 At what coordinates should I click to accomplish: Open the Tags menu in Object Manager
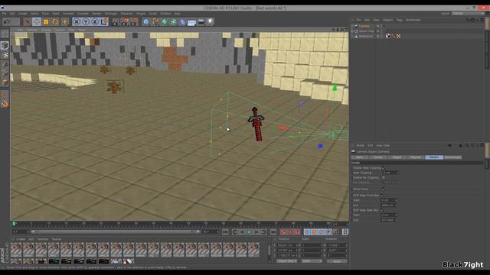pyautogui.click(x=400, y=20)
